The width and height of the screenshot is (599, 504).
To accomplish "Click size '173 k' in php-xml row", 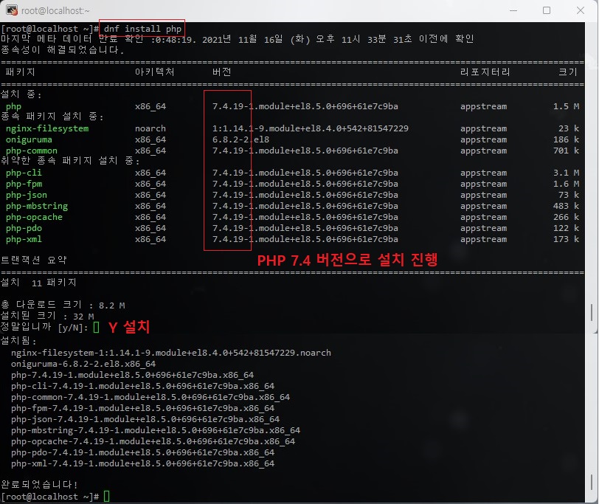I will pyautogui.click(x=566, y=239).
